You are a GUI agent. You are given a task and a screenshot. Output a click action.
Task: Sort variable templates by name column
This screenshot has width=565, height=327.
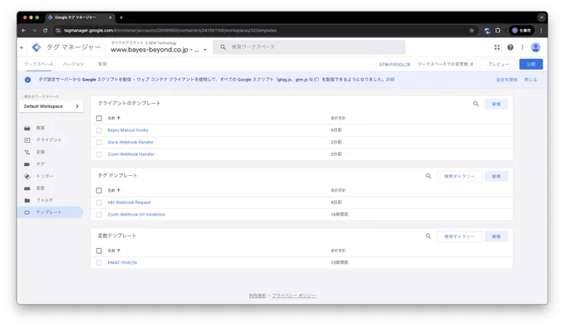[x=114, y=251]
